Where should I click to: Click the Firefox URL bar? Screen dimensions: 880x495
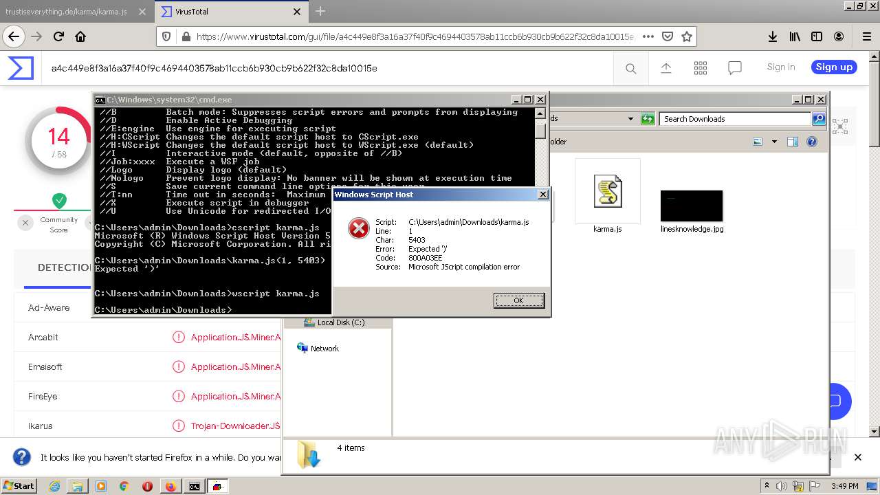point(414,36)
